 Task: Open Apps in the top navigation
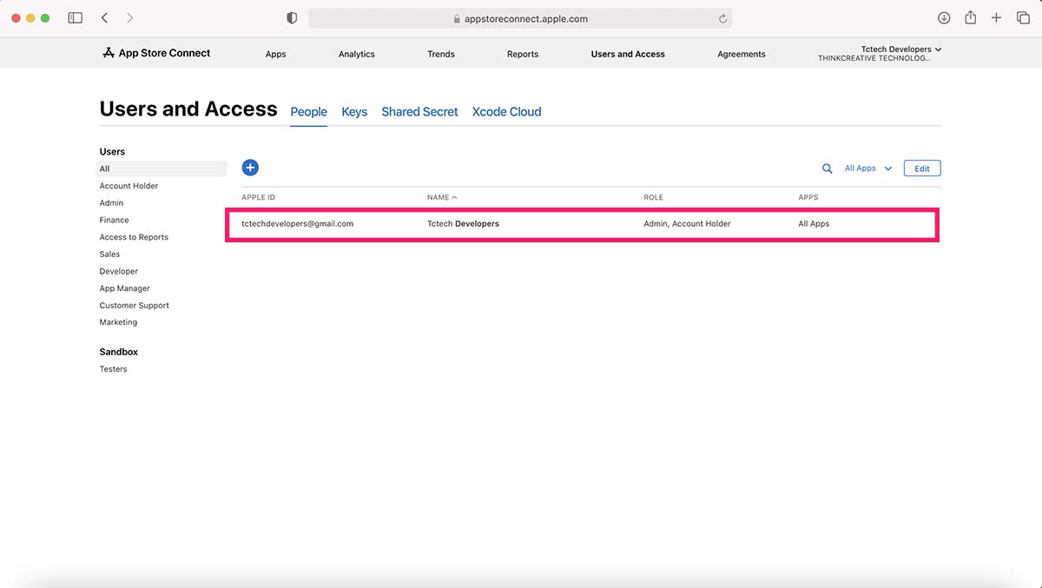275,54
